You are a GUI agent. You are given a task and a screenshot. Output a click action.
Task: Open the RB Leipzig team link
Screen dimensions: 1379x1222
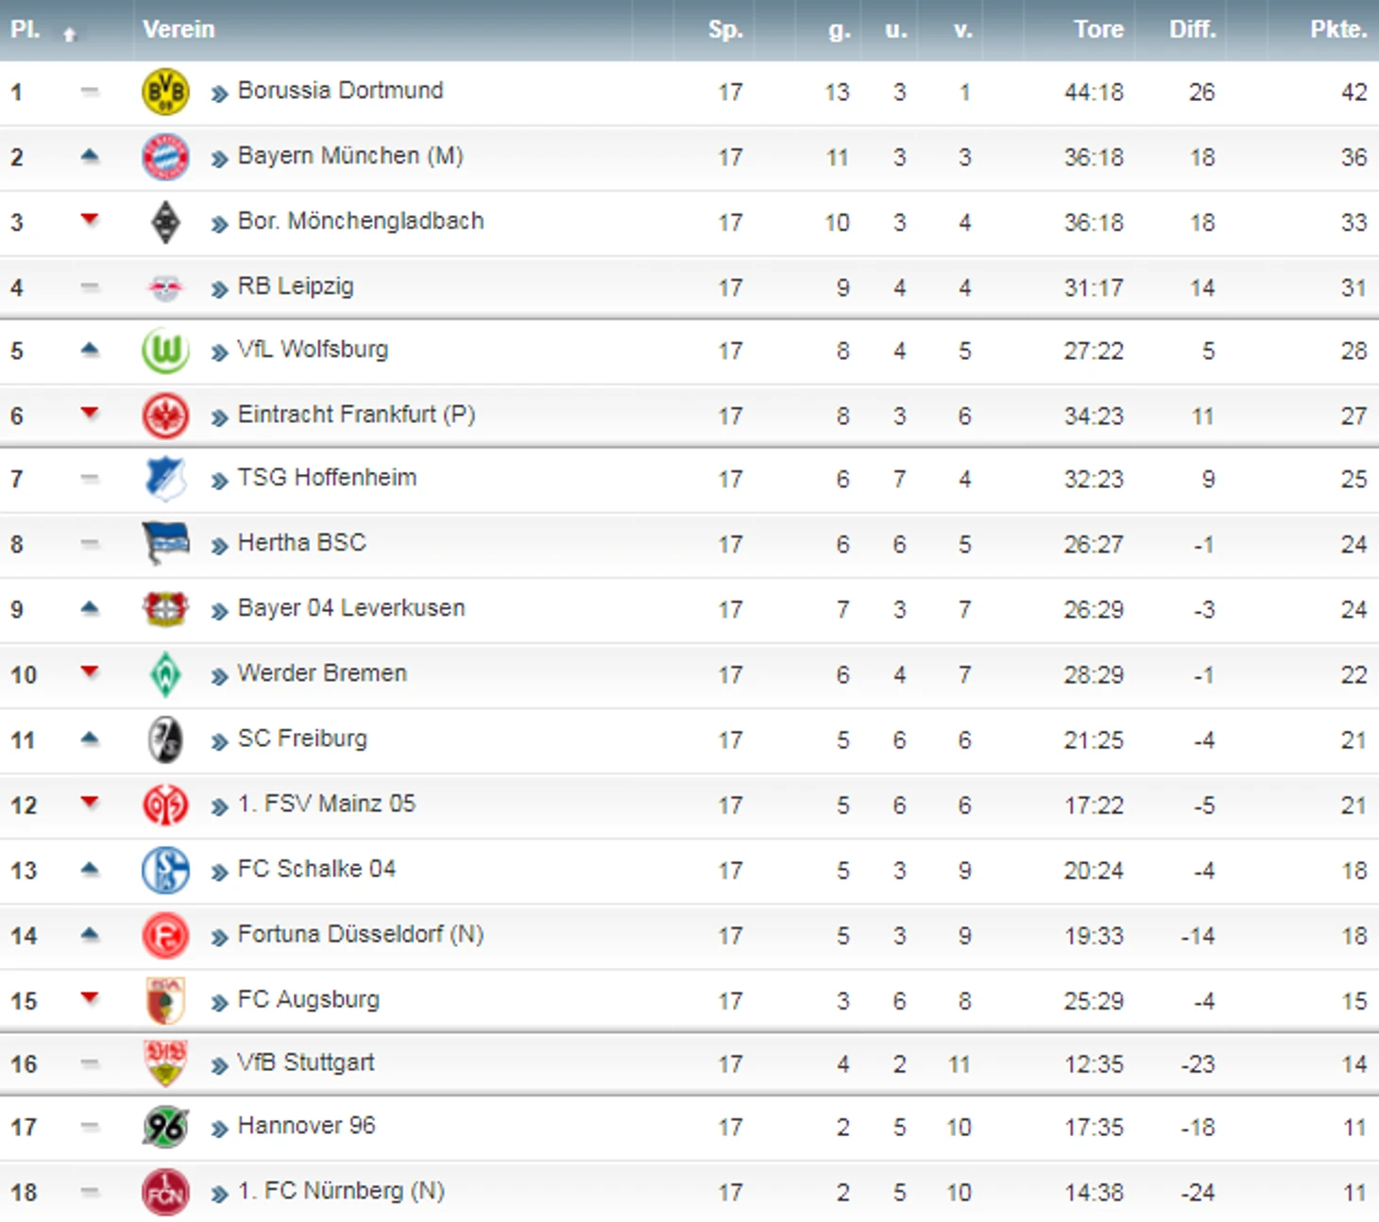click(x=296, y=286)
